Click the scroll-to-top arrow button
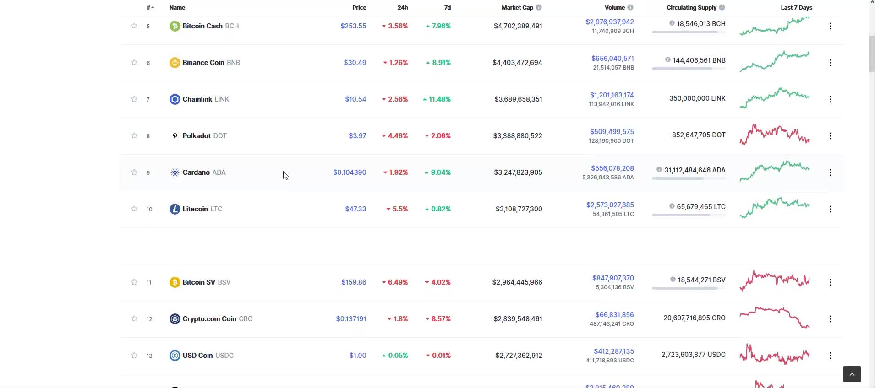 852,374
